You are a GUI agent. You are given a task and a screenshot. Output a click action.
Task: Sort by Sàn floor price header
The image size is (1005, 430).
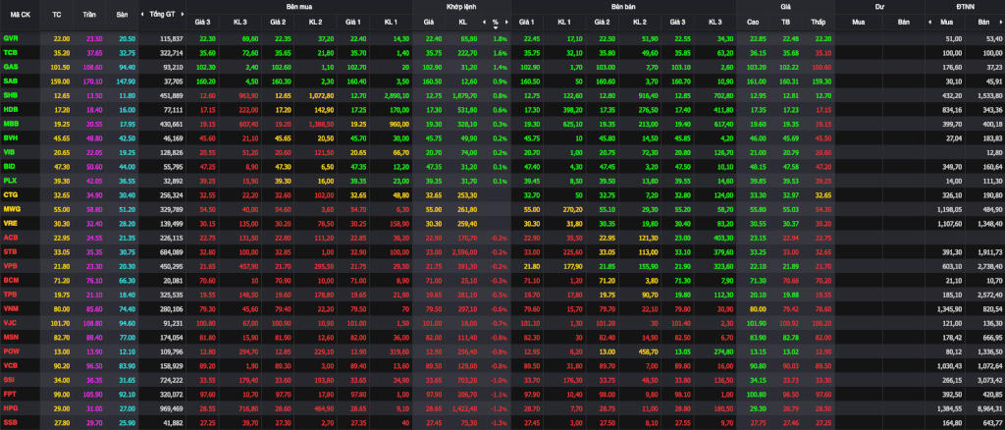pyautogui.click(x=122, y=14)
